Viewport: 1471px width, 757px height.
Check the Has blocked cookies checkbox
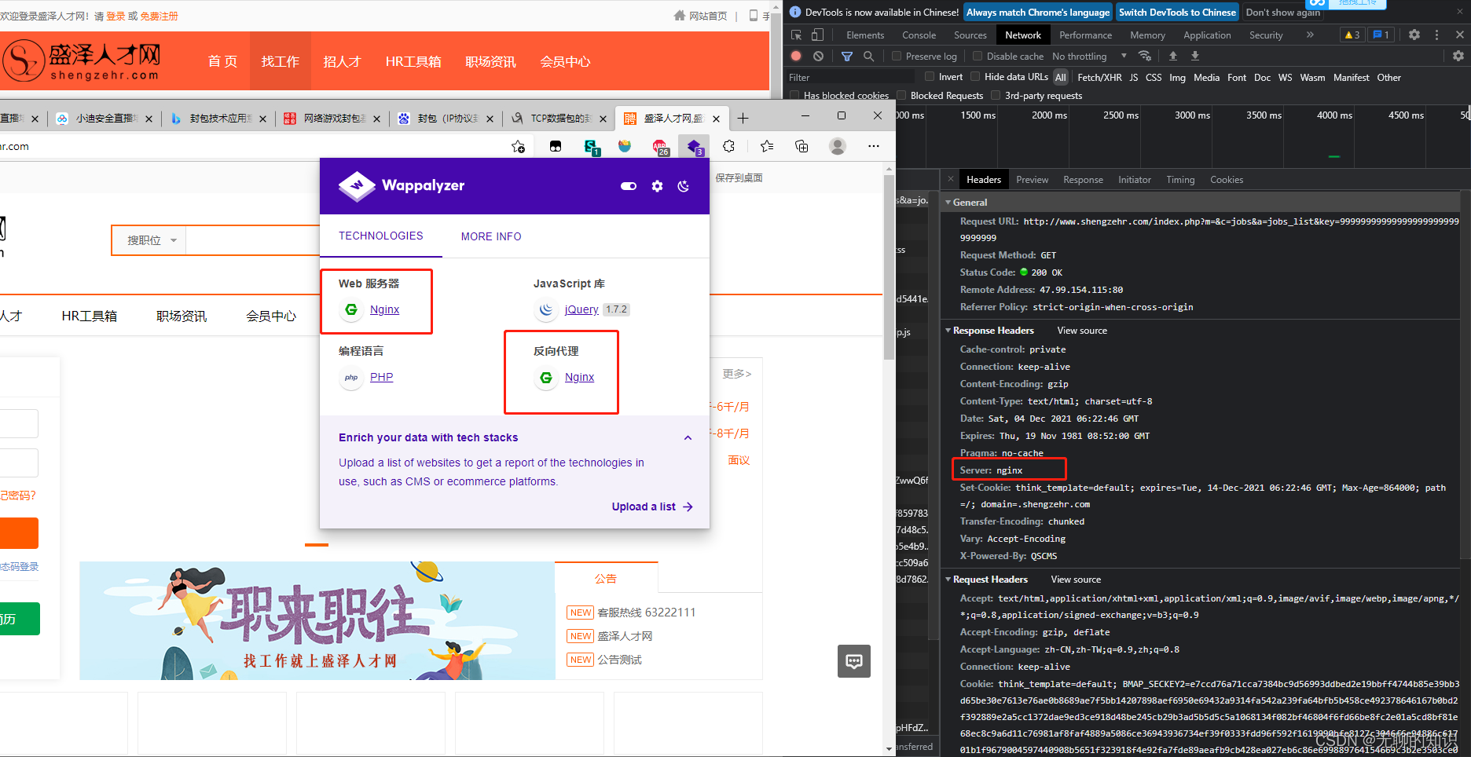tap(794, 96)
